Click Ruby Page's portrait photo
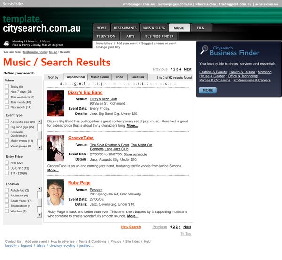282x260 pixels. [55, 192]
